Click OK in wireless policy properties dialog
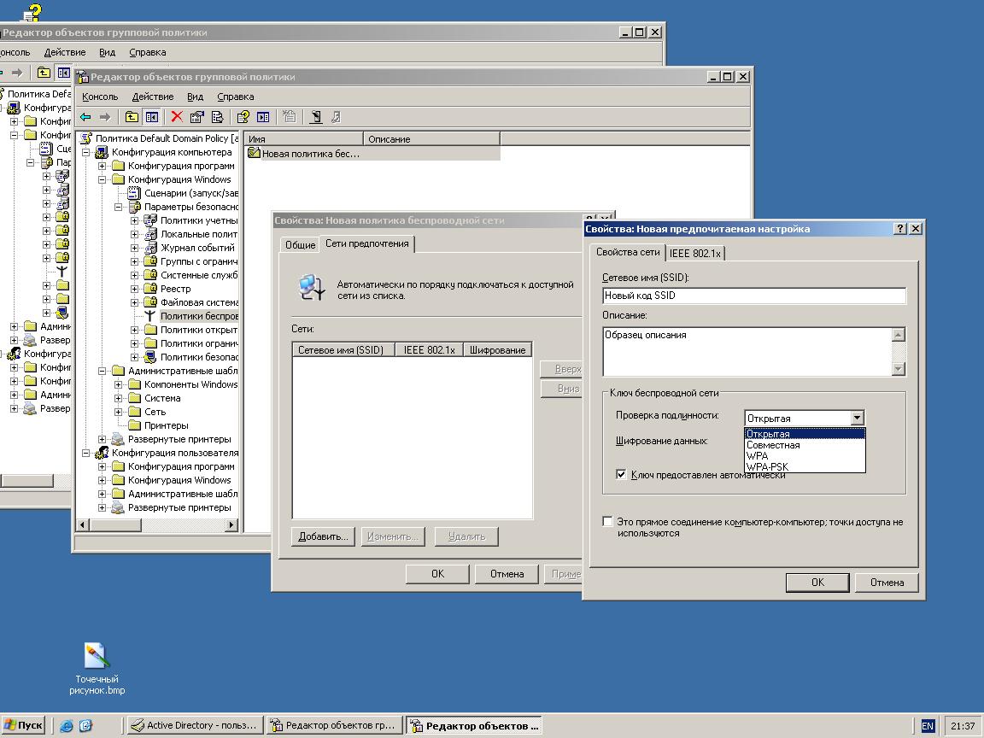984x738 pixels. coord(437,574)
